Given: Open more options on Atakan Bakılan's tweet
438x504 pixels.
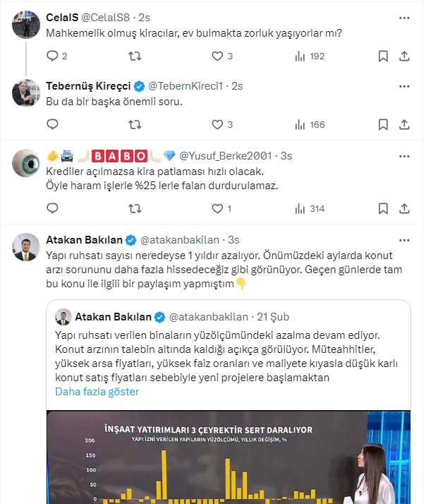Looking at the screenshot, I should point(403,239).
